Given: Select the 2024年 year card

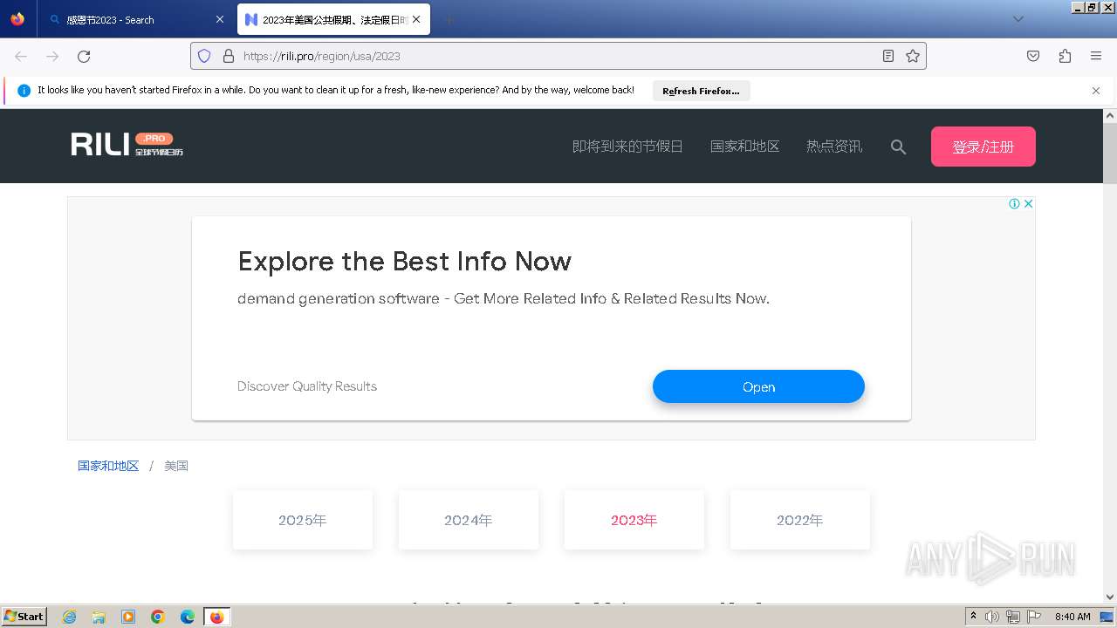Looking at the screenshot, I should [468, 520].
